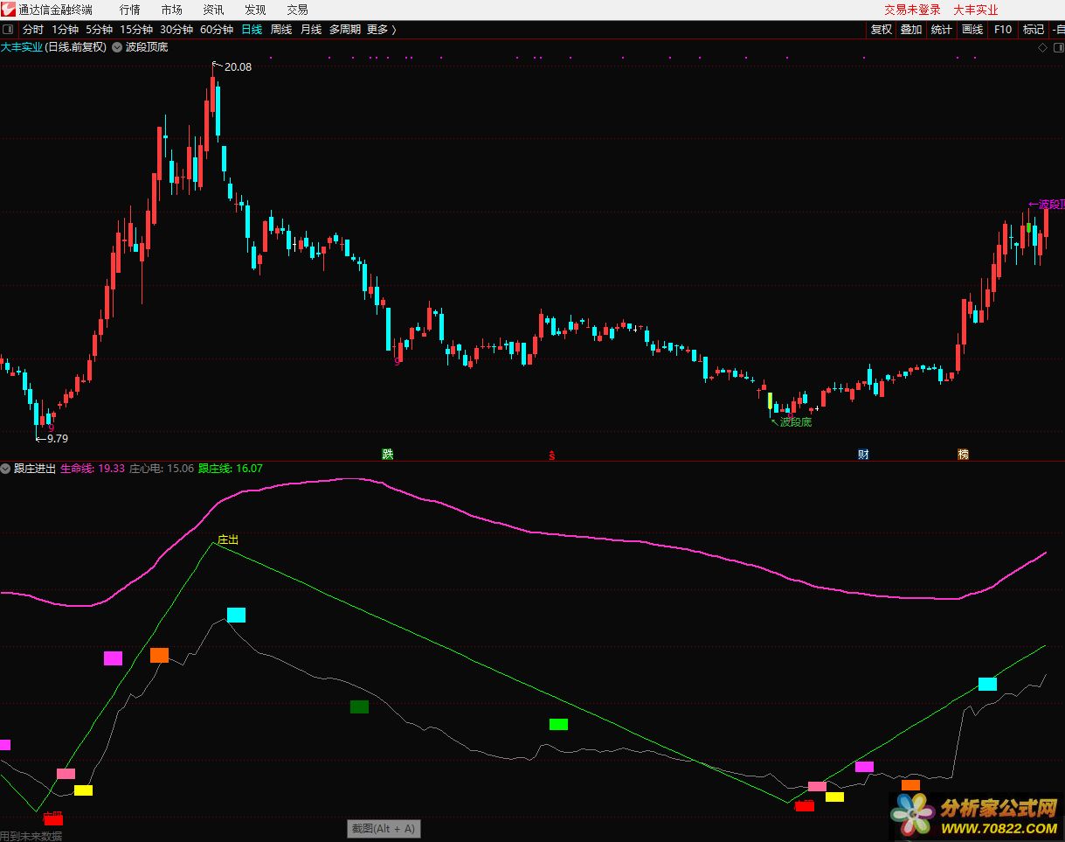Collapse the 跟庄进出 indicator panel chevron
Viewport: 1065px width, 842px height.
click(x=6, y=469)
